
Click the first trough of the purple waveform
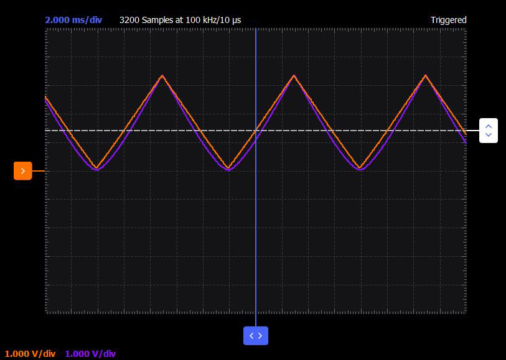point(97,170)
